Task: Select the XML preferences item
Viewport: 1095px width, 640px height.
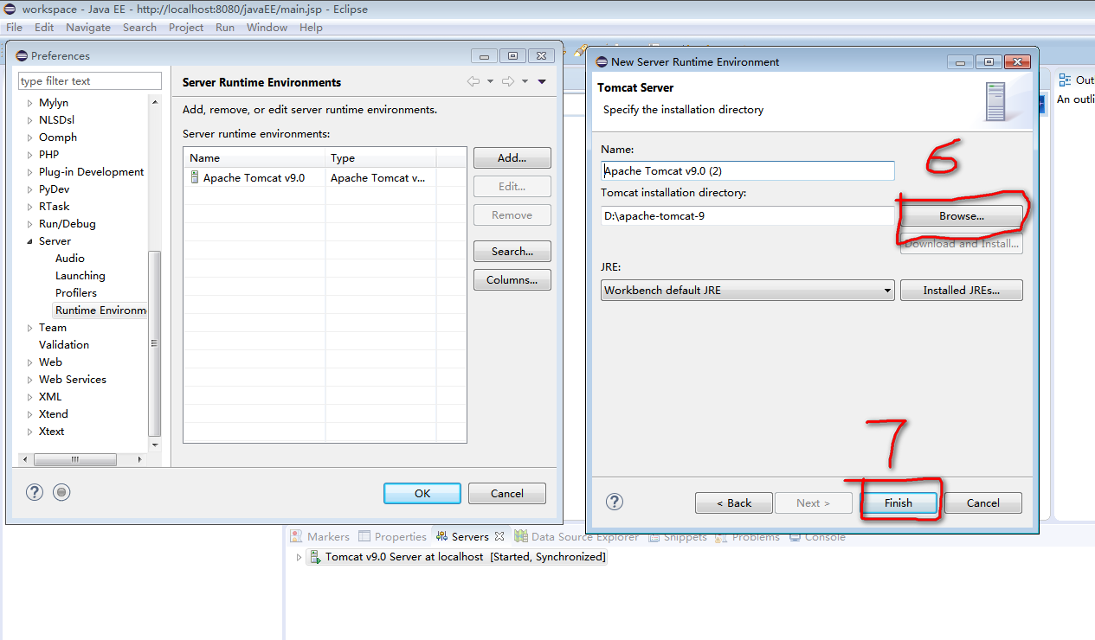Action: coord(50,397)
